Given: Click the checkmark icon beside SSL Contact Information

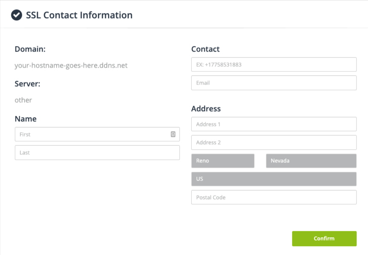Looking at the screenshot, I should point(16,15).
